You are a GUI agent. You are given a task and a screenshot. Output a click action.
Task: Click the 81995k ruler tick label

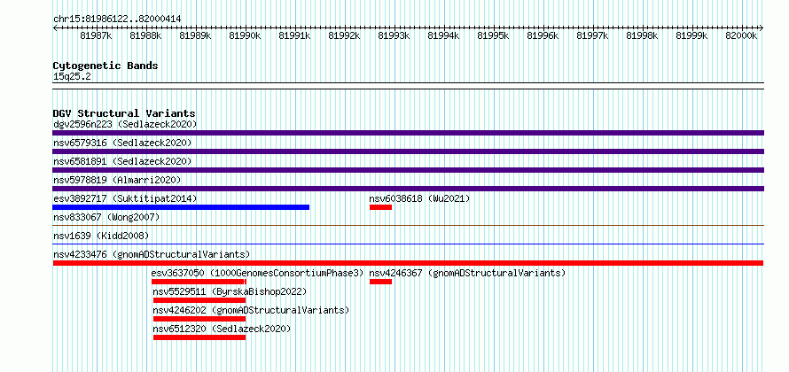click(493, 35)
